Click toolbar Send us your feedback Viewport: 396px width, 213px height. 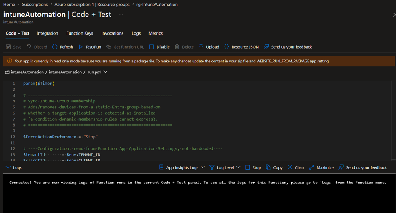click(x=292, y=47)
